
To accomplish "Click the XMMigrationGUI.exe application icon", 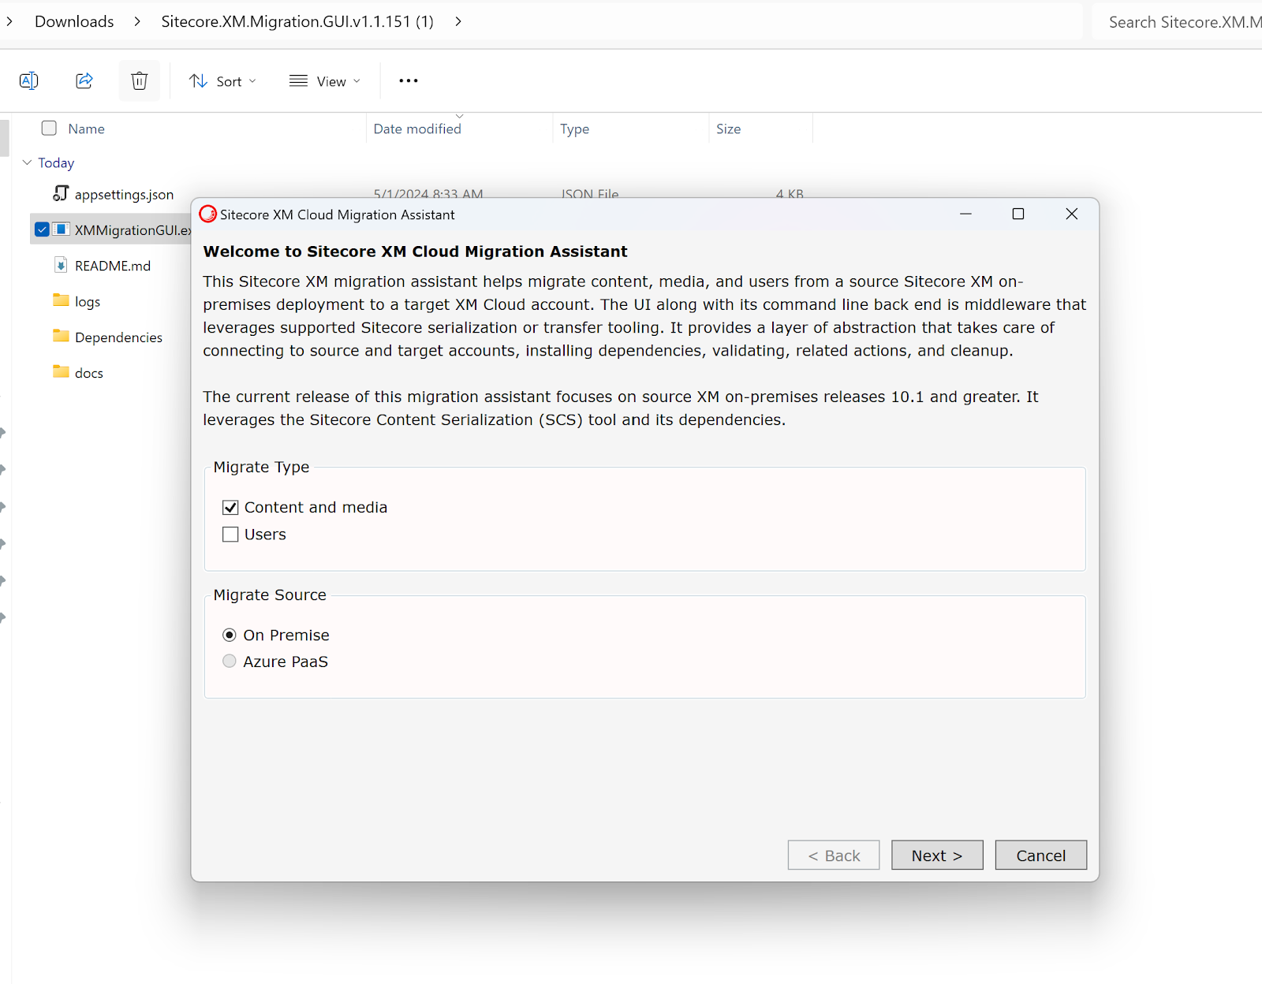I will [61, 229].
